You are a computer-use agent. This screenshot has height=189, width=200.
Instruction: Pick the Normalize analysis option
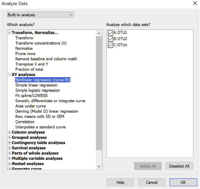24,49
